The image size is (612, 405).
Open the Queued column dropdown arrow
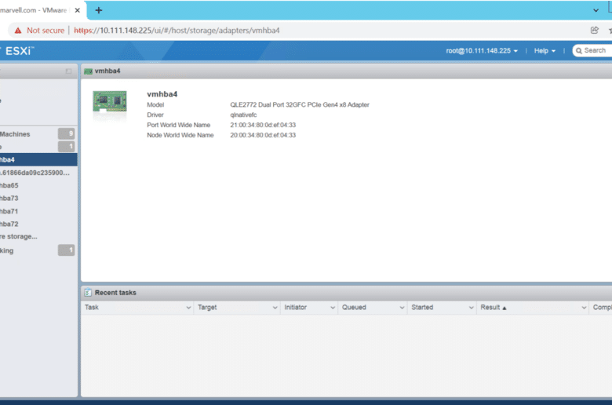point(402,308)
